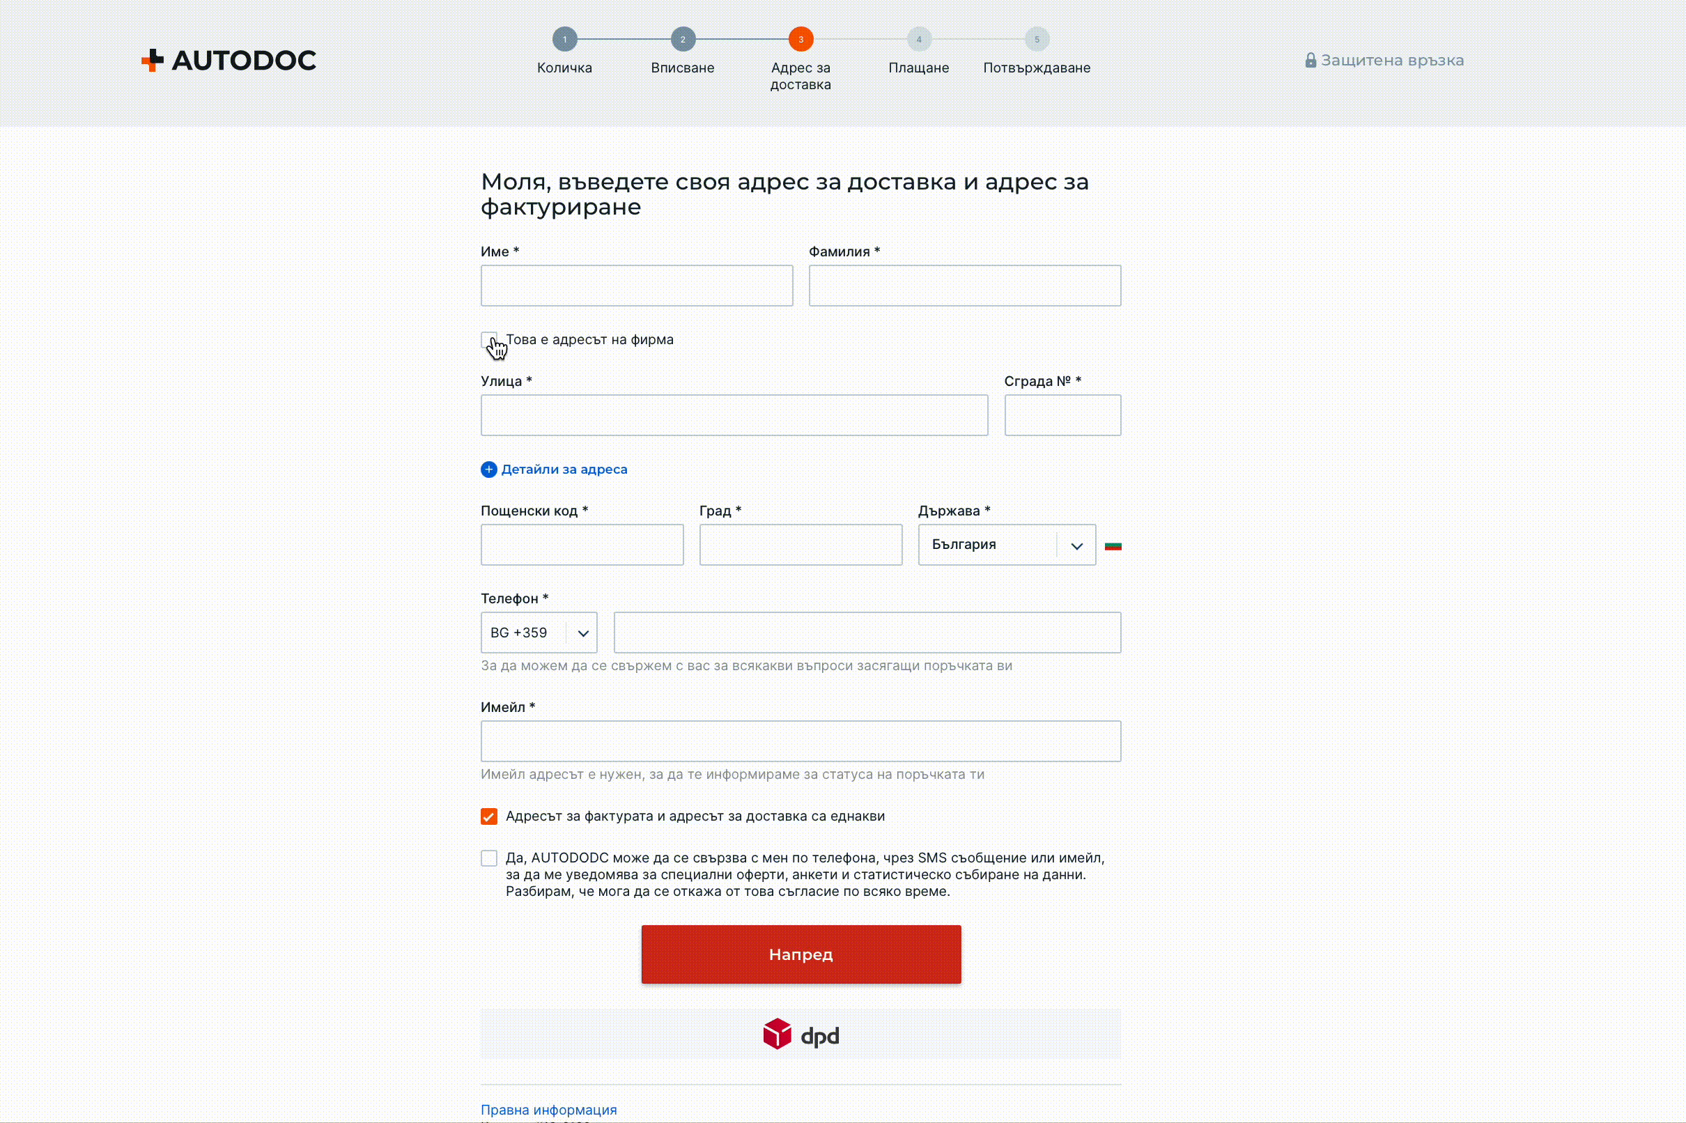Tick the AUTODOC marketing consent checkbox
Screen dimensions: 1686x1123
pos(488,858)
